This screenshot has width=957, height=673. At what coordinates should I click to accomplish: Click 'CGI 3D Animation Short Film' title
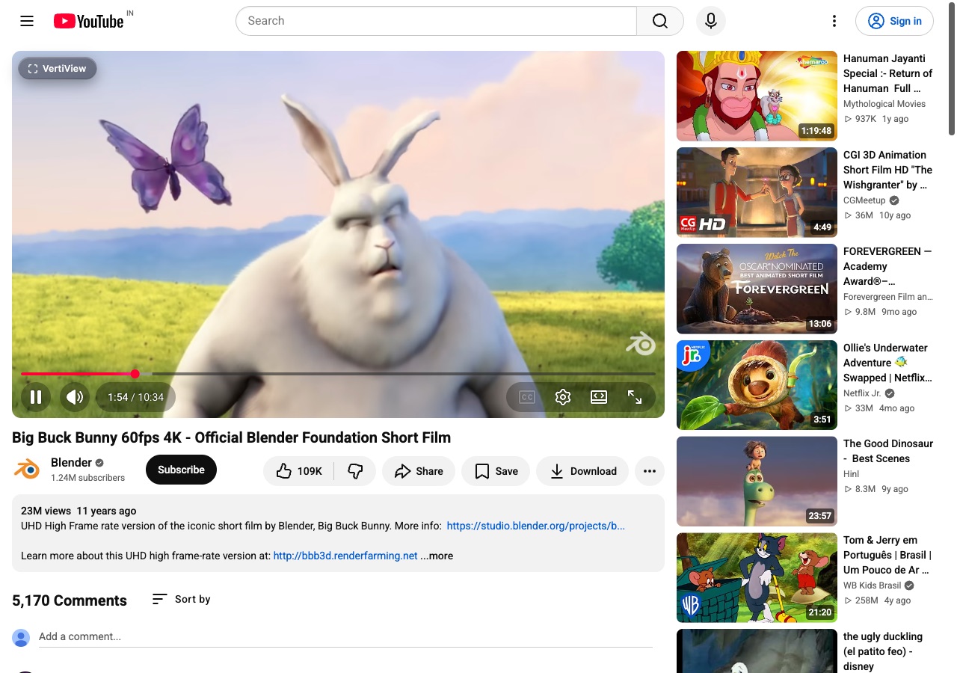point(887,170)
